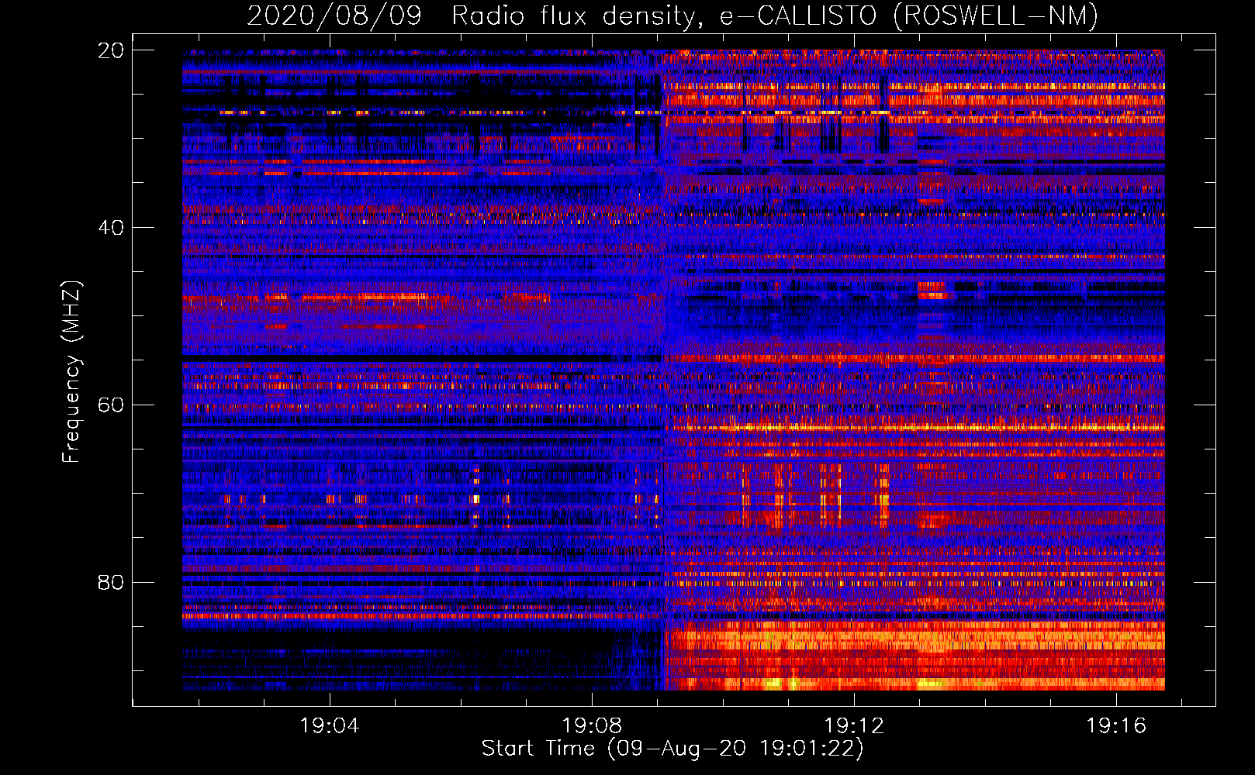
Task: Click the 19:04 time tick label
Action: click(x=330, y=726)
